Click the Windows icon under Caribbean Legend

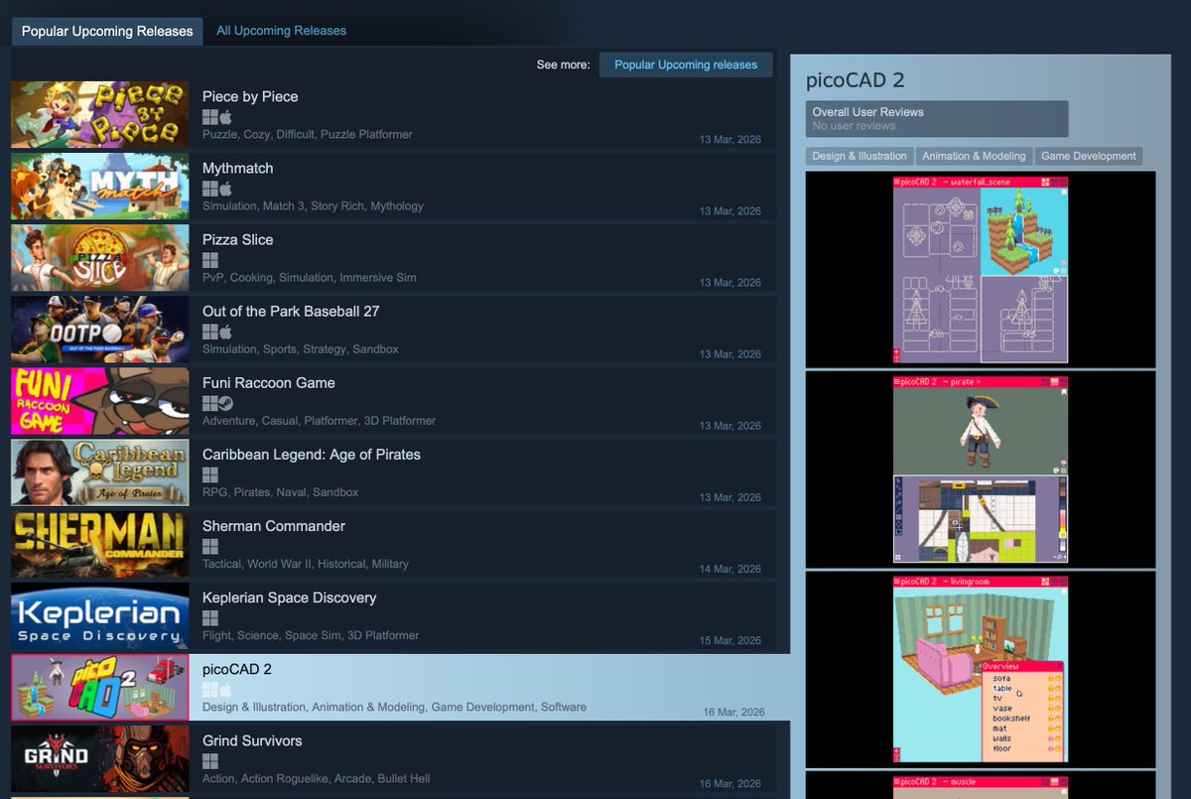click(209, 474)
